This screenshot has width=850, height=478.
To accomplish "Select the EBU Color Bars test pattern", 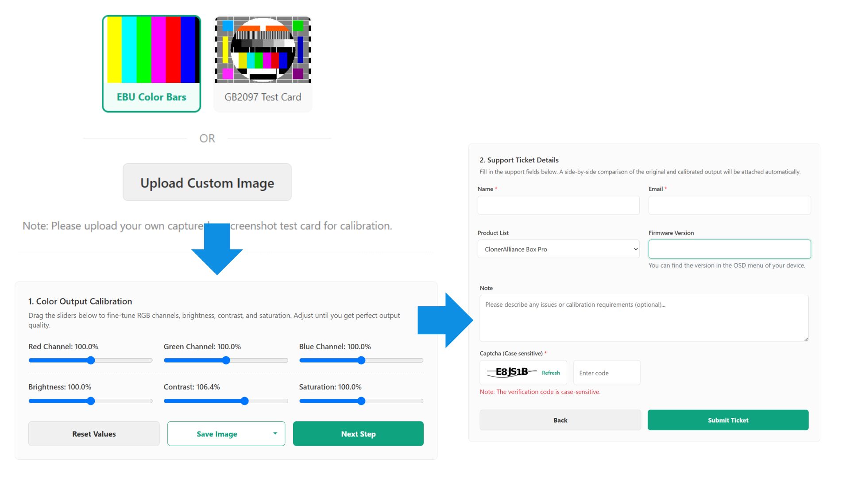I will pos(151,64).
